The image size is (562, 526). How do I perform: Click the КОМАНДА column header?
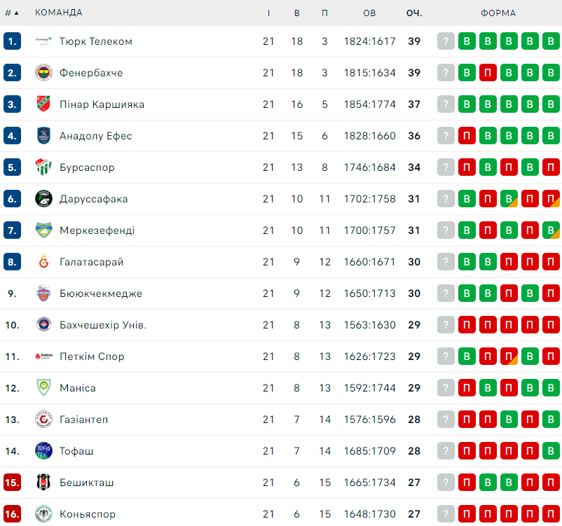coord(58,13)
